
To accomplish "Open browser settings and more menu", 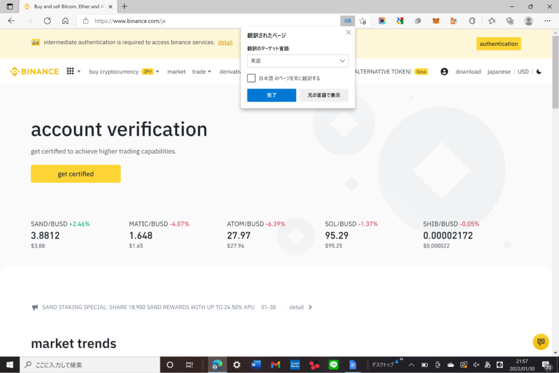I will [x=548, y=21].
